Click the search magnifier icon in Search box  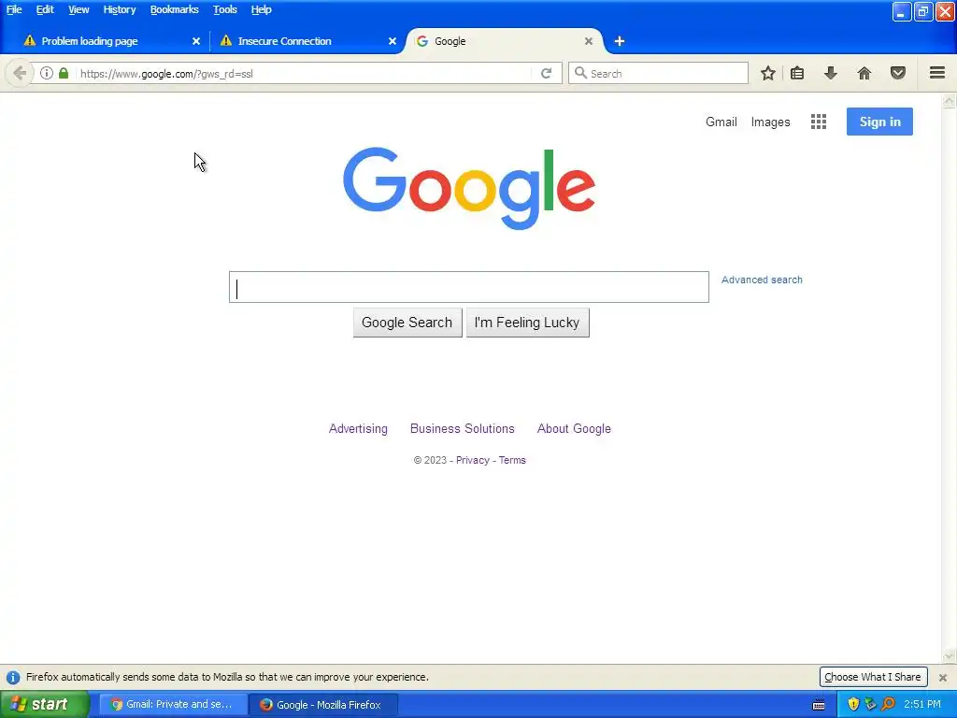point(580,73)
